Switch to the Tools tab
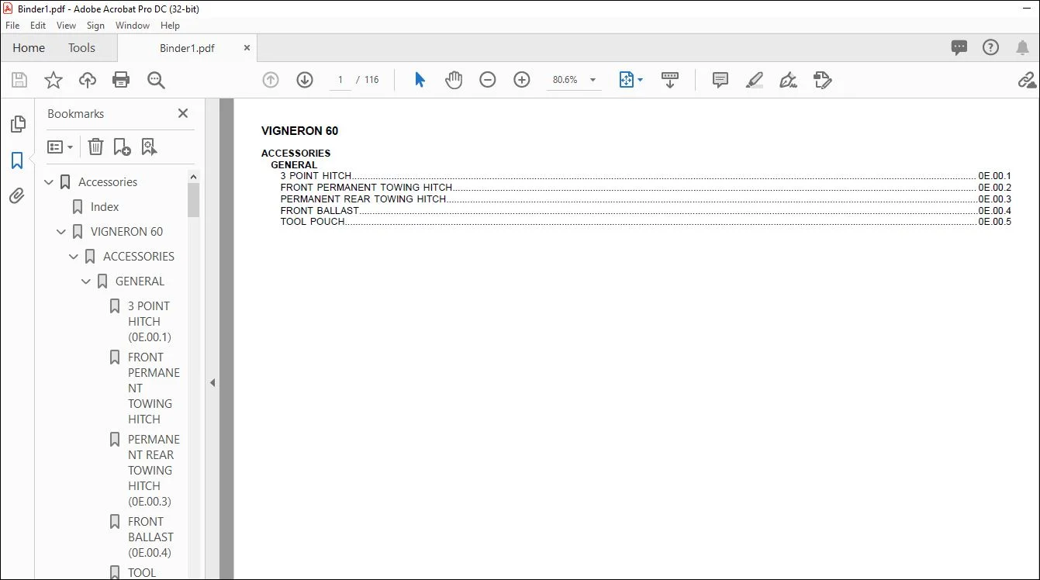The image size is (1040, 580). [x=81, y=47]
